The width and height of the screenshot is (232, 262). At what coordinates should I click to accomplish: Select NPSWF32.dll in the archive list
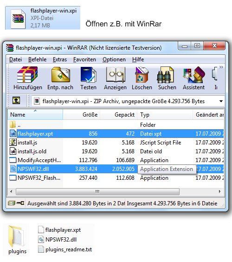tap(116, 169)
